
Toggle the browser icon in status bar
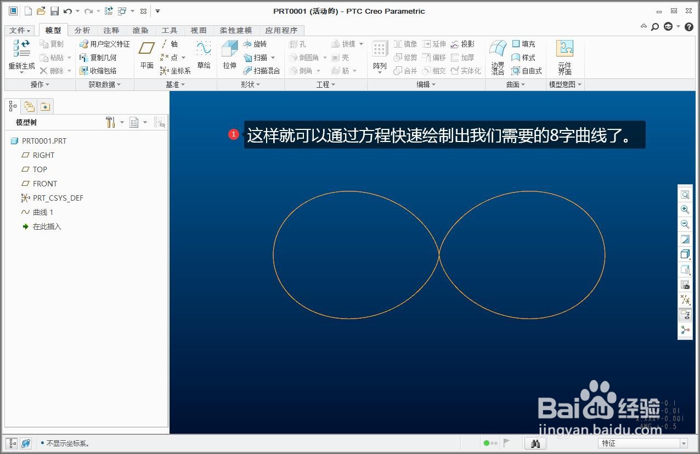26,443
